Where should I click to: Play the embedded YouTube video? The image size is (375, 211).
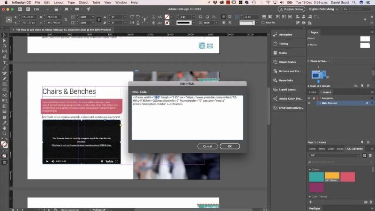(47, 161)
